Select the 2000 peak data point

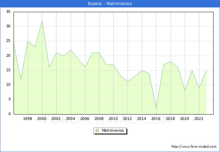click(x=42, y=21)
